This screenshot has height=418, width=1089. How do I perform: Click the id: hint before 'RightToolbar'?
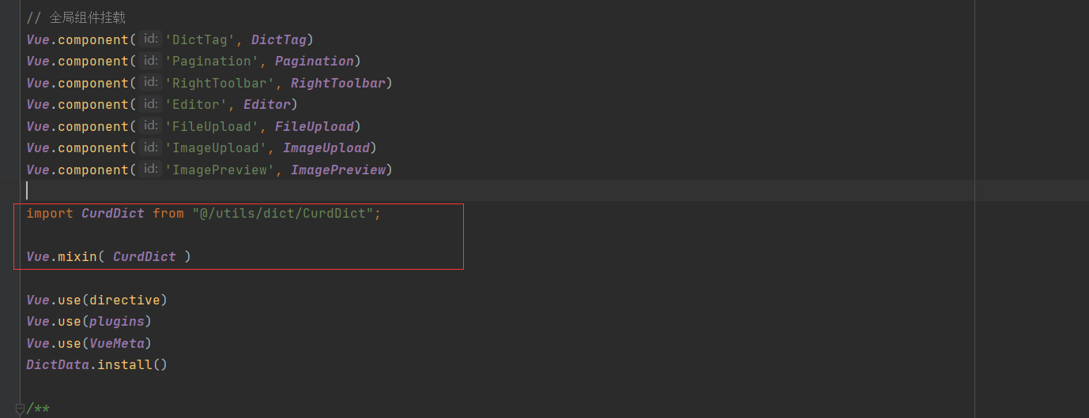tap(151, 82)
